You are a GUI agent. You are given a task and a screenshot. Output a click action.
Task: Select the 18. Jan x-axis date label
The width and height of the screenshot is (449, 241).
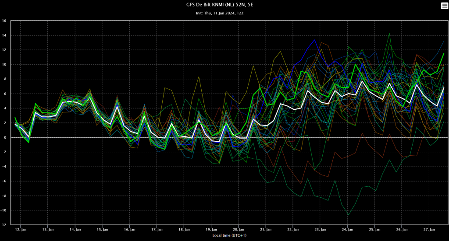[184, 230]
